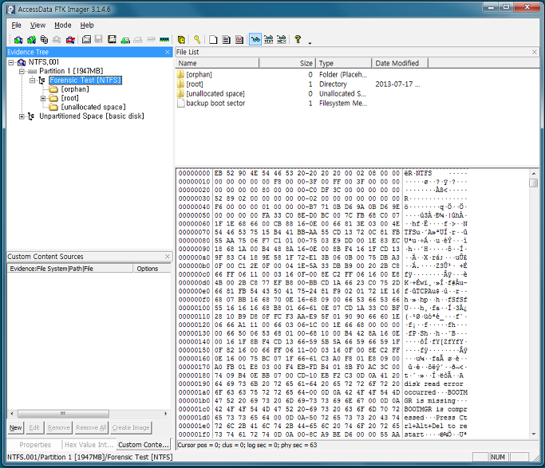
Task: Collapse the Forensic Test [NTFS] node
Action: [32, 81]
